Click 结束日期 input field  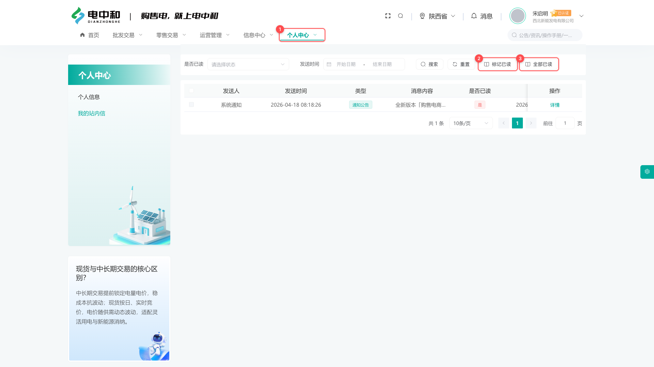pyautogui.click(x=382, y=64)
